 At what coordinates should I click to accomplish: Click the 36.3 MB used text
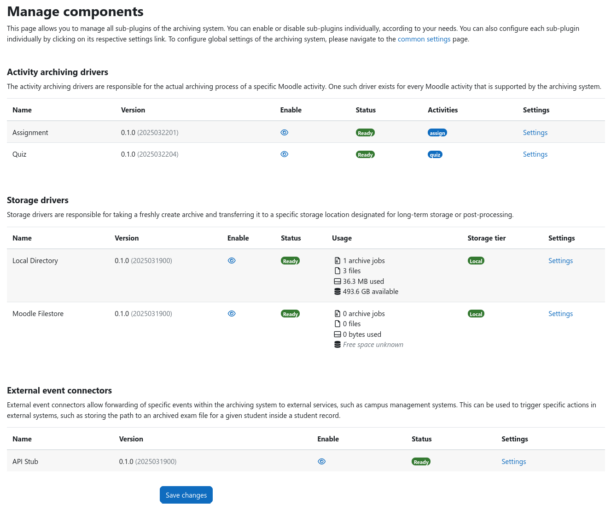(363, 282)
